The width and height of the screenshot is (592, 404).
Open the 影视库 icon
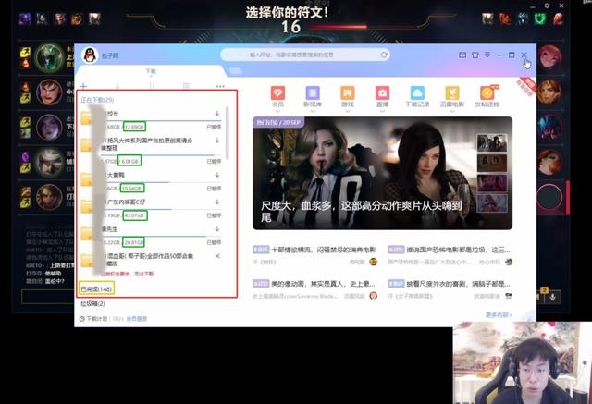(x=313, y=92)
